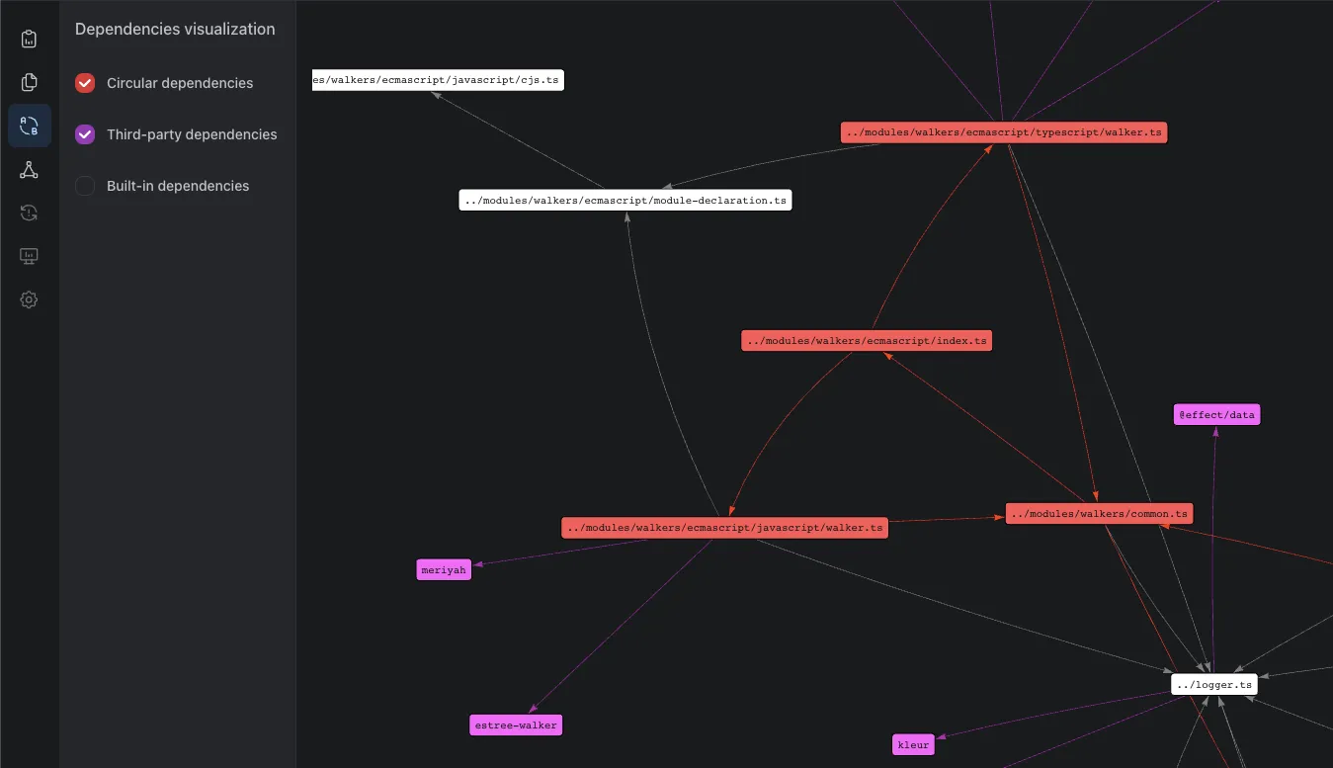The height and width of the screenshot is (768, 1333).
Task: Select the javascript/walker.ts node
Action: point(724,528)
